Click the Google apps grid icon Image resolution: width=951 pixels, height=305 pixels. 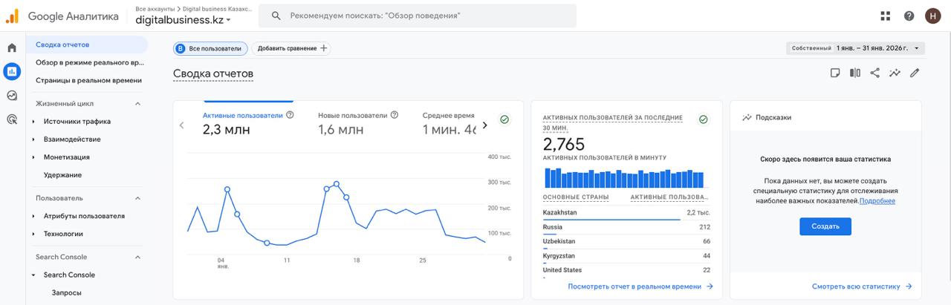pyautogui.click(x=885, y=16)
